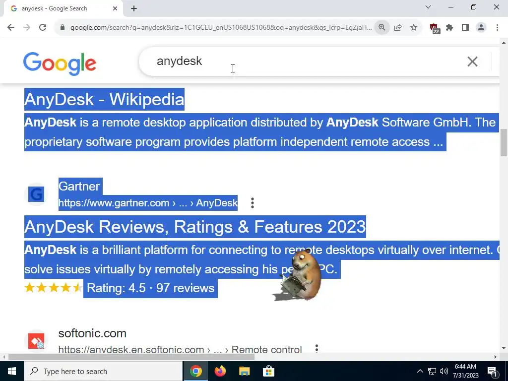Click the AnyDesk Wikipedia description snippet
The height and width of the screenshot is (381, 508).
[261, 132]
